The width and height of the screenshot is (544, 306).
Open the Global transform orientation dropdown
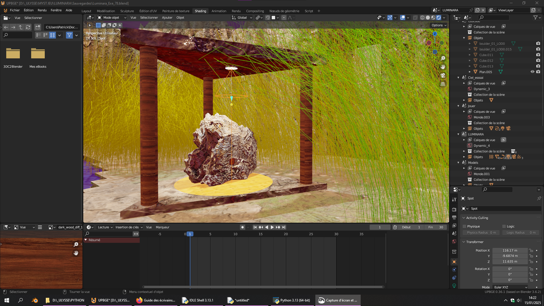[242, 18]
